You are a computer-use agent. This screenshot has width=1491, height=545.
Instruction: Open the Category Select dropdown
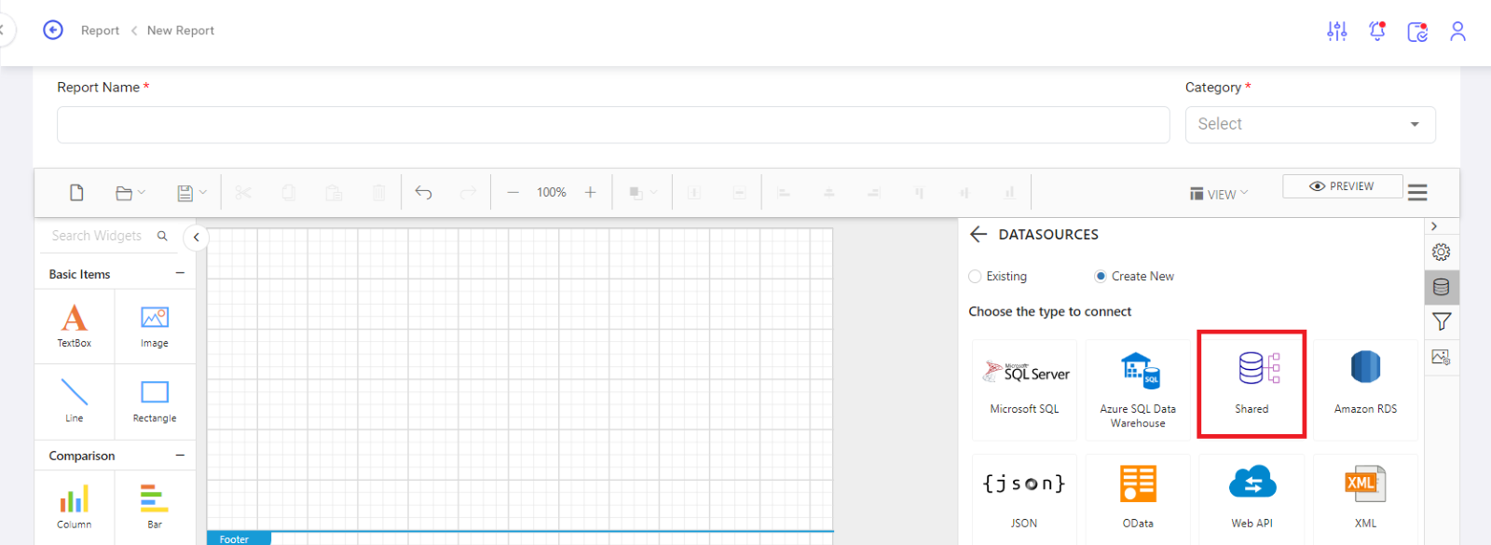(1309, 125)
